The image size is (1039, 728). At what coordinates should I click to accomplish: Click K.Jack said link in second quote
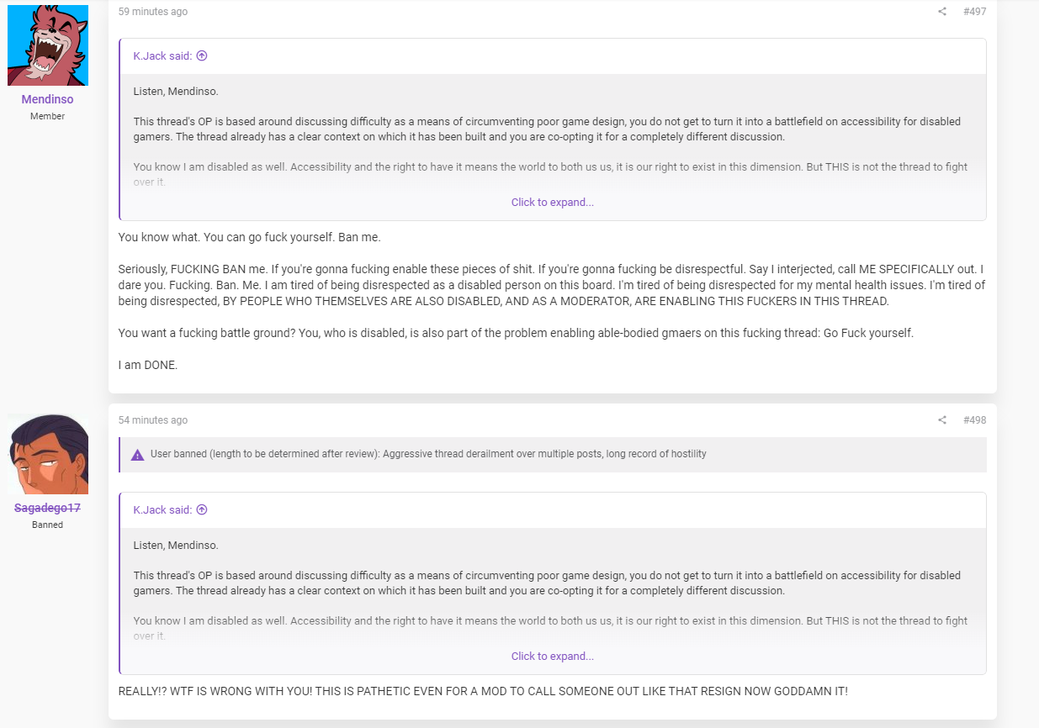162,510
